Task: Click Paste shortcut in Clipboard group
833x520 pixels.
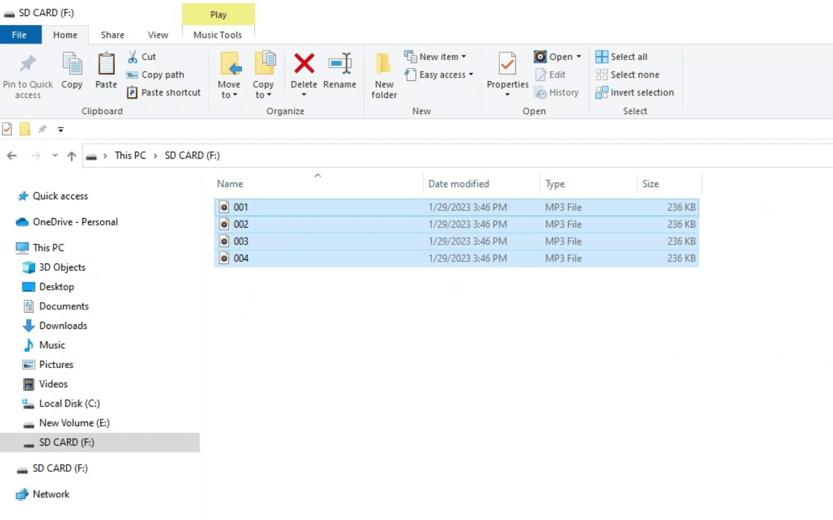Action: 163,93
